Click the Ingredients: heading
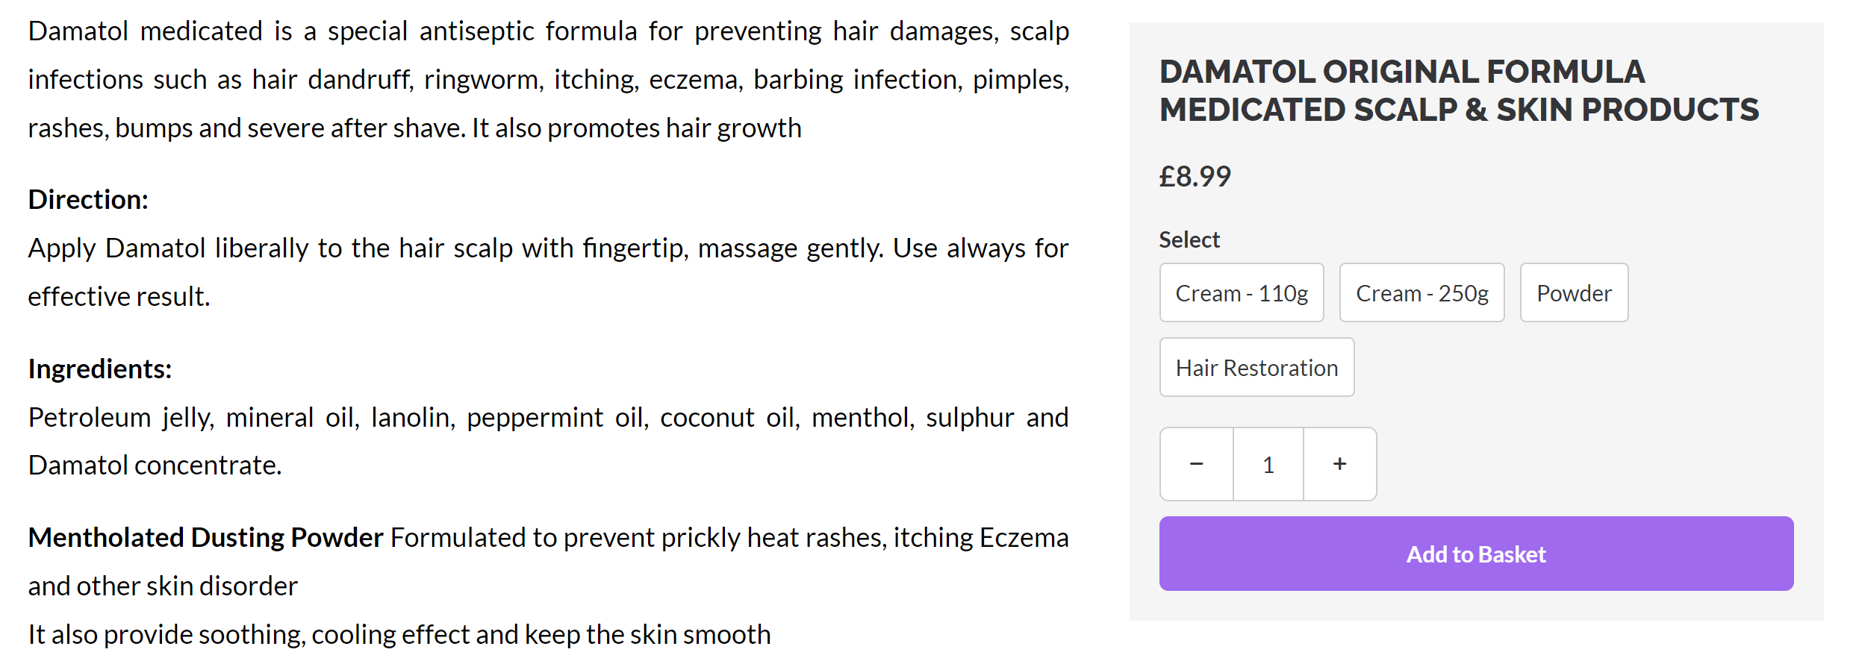The image size is (1856, 661). point(100,369)
